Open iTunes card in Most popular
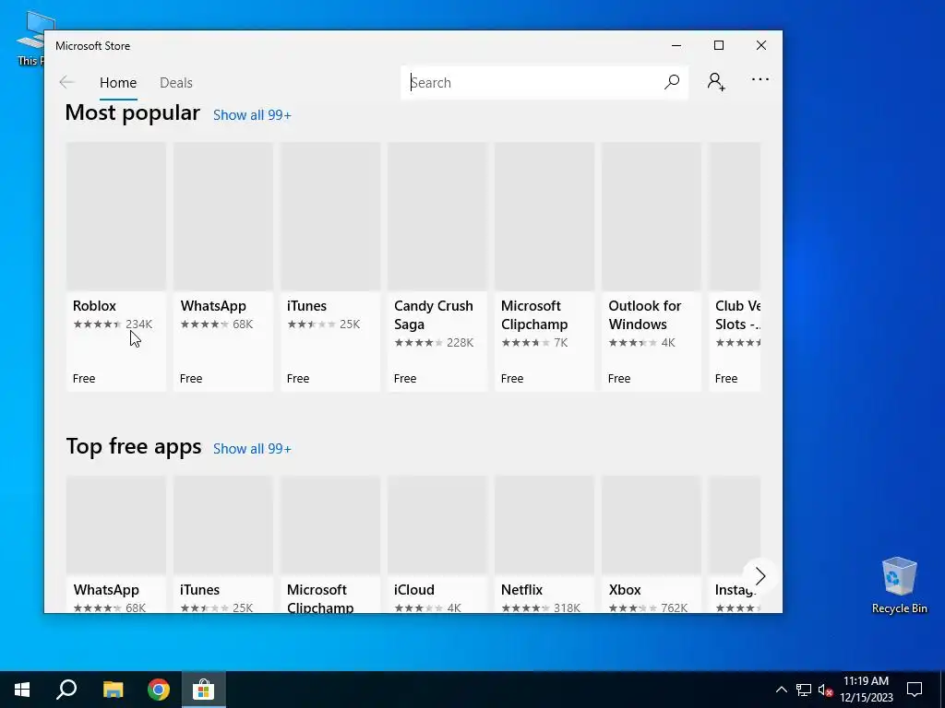This screenshot has width=945, height=708. tap(330, 266)
